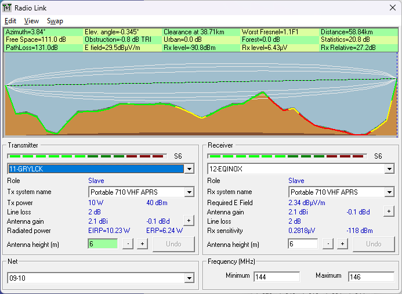Click the terrain profile peak in the graph
This screenshot has height=294, width=402.
(x=263, y=92)
